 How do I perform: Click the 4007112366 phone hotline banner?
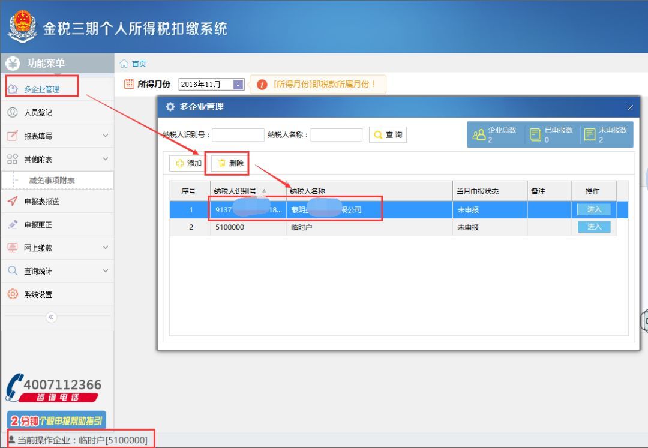tap(53, 388)
